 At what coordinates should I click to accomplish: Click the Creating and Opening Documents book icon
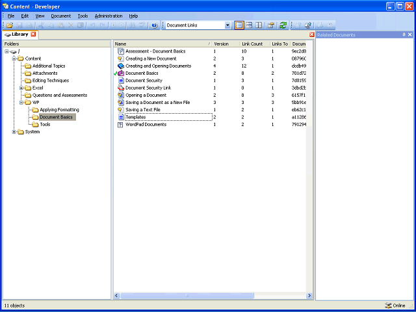coord(121,66)
